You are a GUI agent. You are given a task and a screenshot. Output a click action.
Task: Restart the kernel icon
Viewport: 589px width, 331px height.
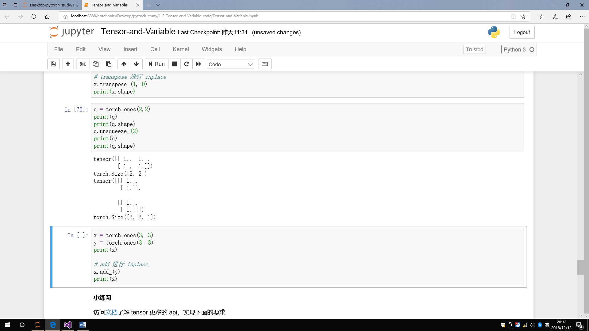(187, 64)
